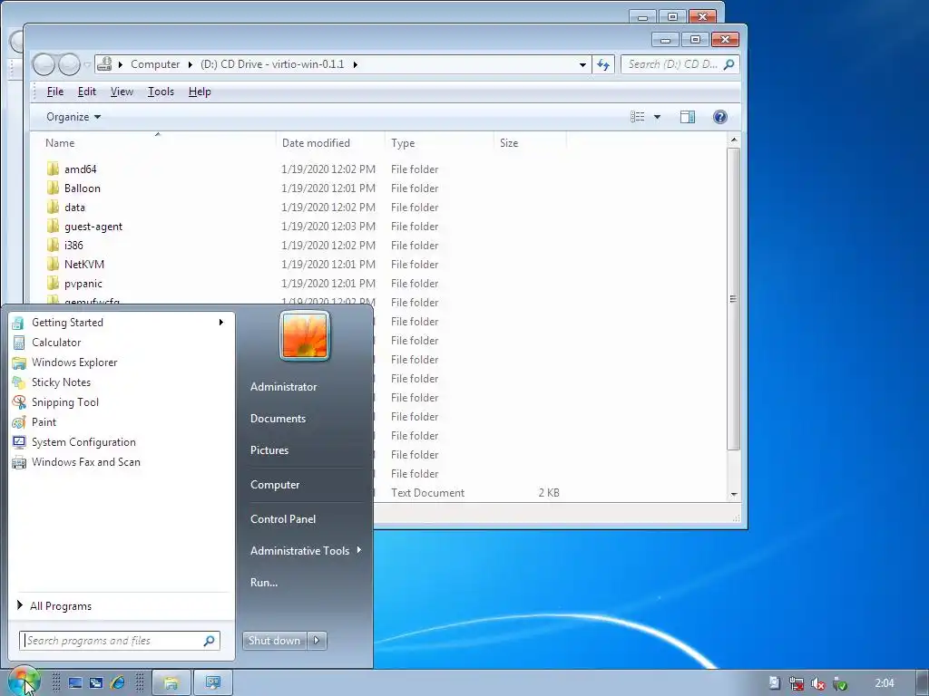Launch Windows Fax and Scan
This screenshot has height=696, width=929.
pos(86,462)
